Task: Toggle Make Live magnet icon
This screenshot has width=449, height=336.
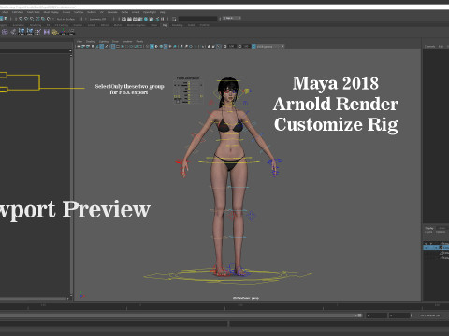Action: (x=49, y=19)
